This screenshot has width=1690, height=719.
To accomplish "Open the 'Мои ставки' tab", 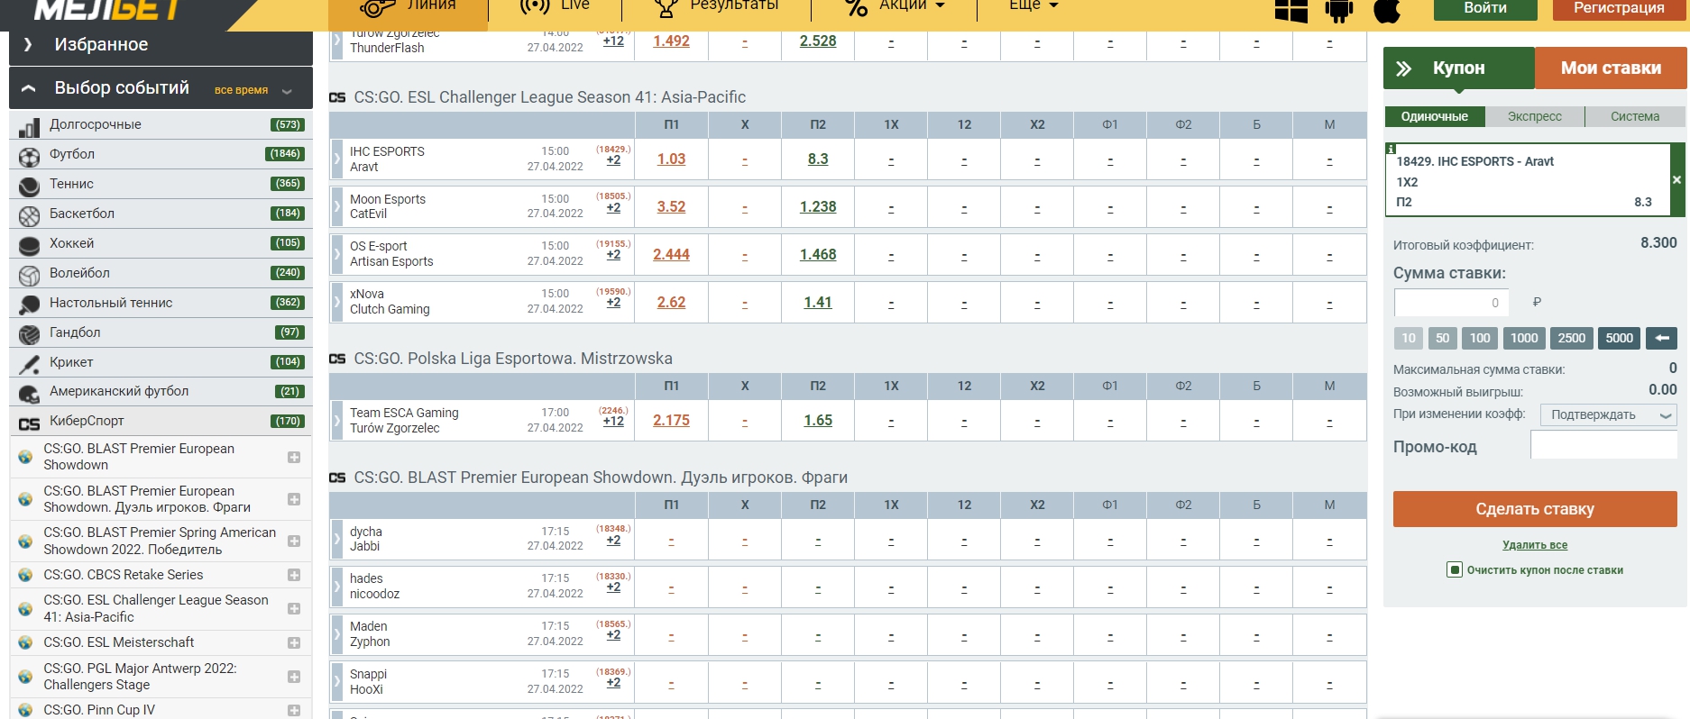I will coord(1610,68).
